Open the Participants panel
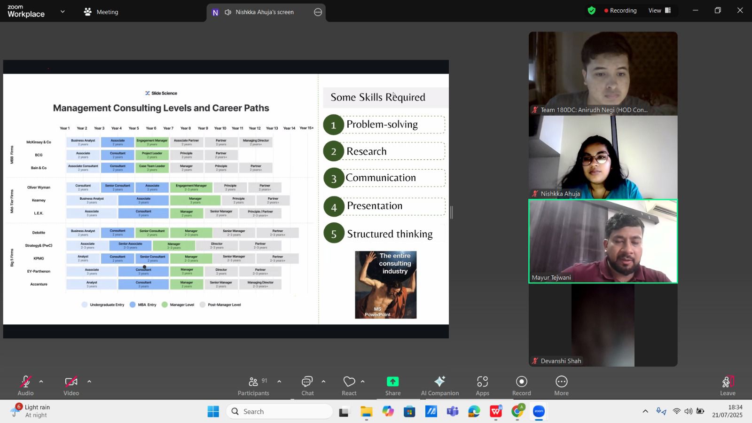752x423 pixels. 253,386
